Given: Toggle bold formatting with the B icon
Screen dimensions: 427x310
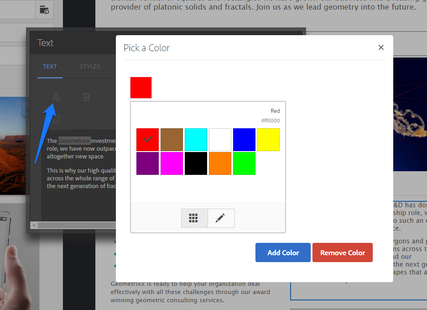Looking at the screenshot, I should 86,97.
